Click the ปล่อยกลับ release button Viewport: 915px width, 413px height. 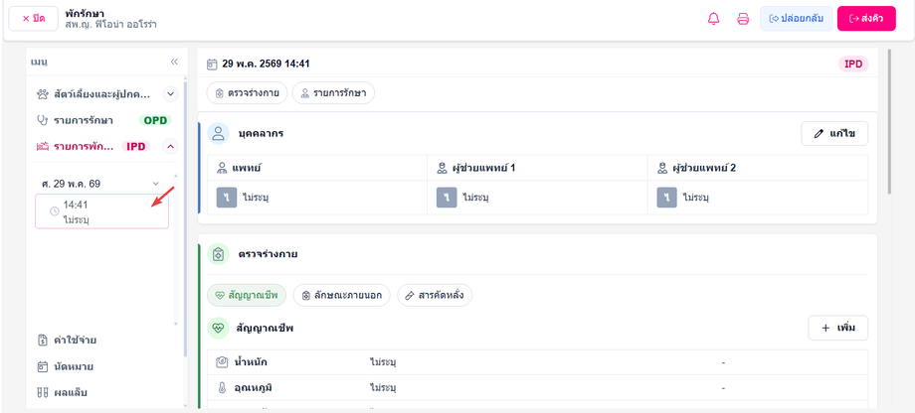tap(796, 19)
